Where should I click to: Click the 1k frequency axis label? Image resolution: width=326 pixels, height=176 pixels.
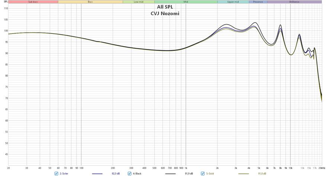[x=186, y=168]
